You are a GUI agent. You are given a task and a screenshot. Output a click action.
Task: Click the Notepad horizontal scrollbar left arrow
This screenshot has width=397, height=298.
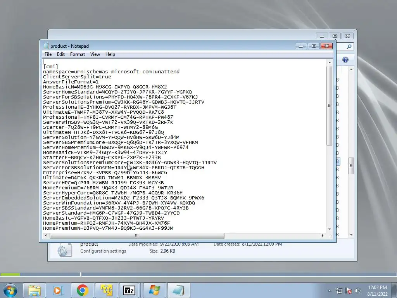46,236
